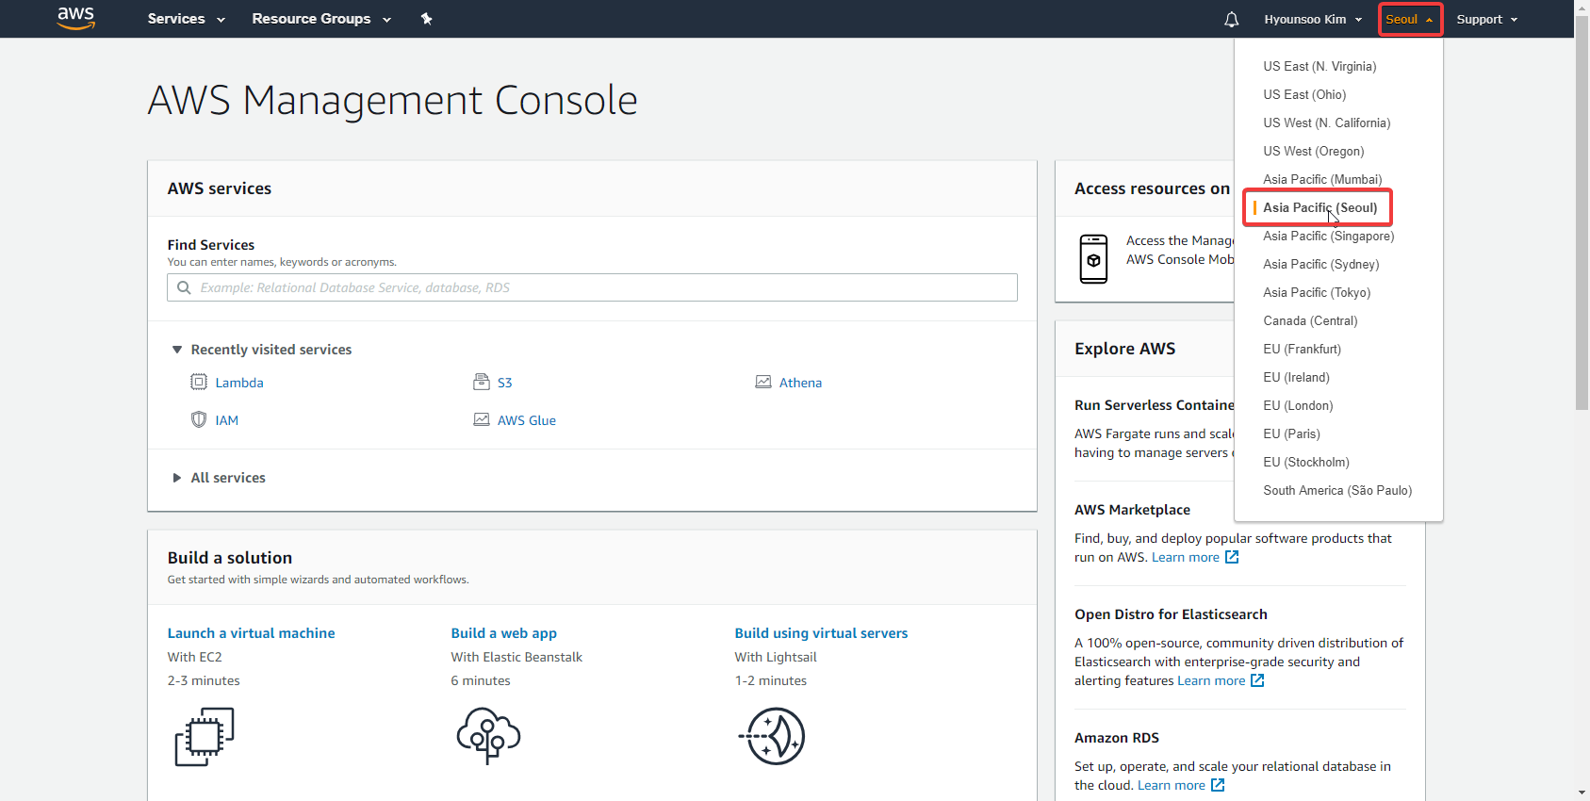Open the Athena service link
Screen dimensions: 1590x801
(x=800, y=383)
